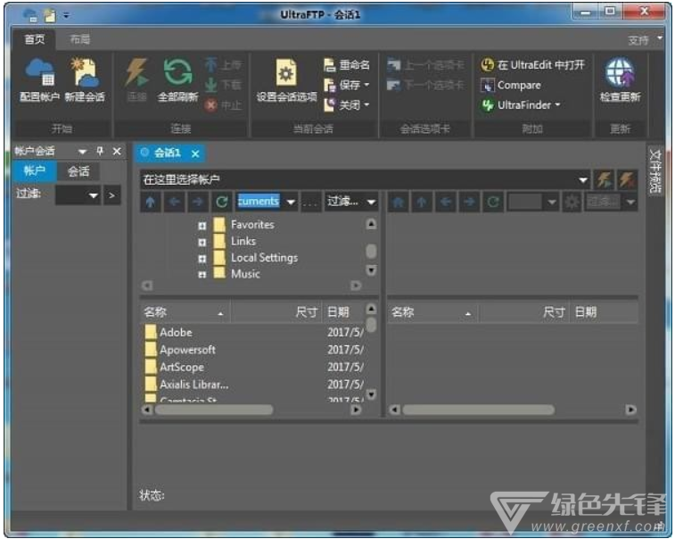Pin the 帐户会话 panel

click(x=100, y=151)
